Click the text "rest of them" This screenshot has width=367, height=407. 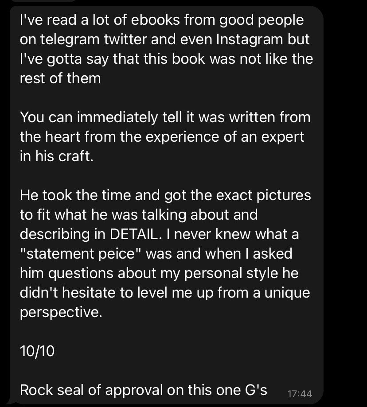tap(60, 78)
